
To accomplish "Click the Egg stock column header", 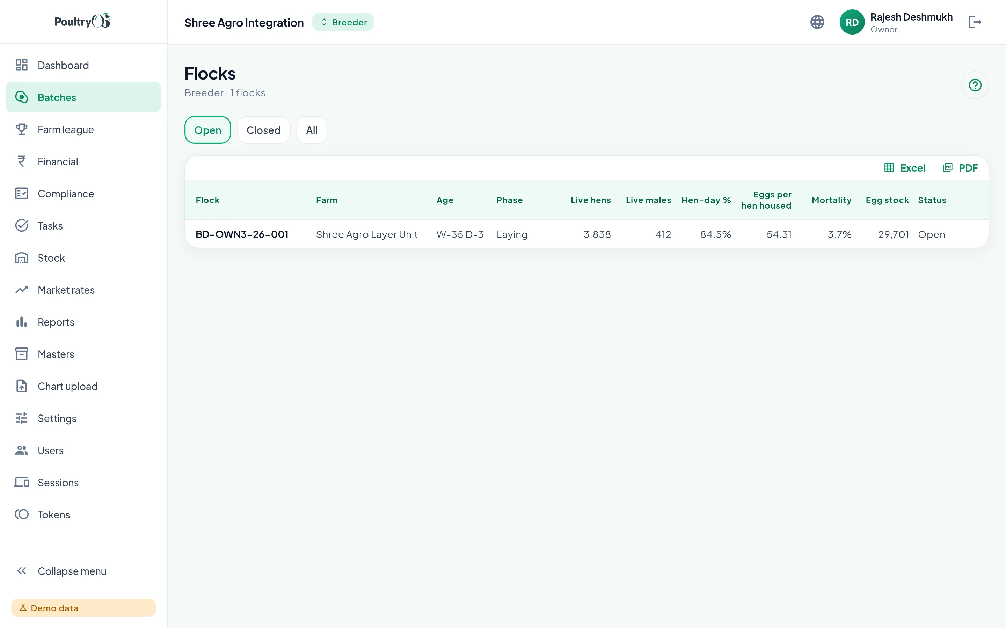I will tap(887, 200).
